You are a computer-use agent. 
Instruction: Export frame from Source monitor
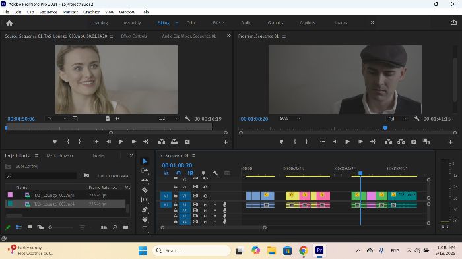click(187, 142)
